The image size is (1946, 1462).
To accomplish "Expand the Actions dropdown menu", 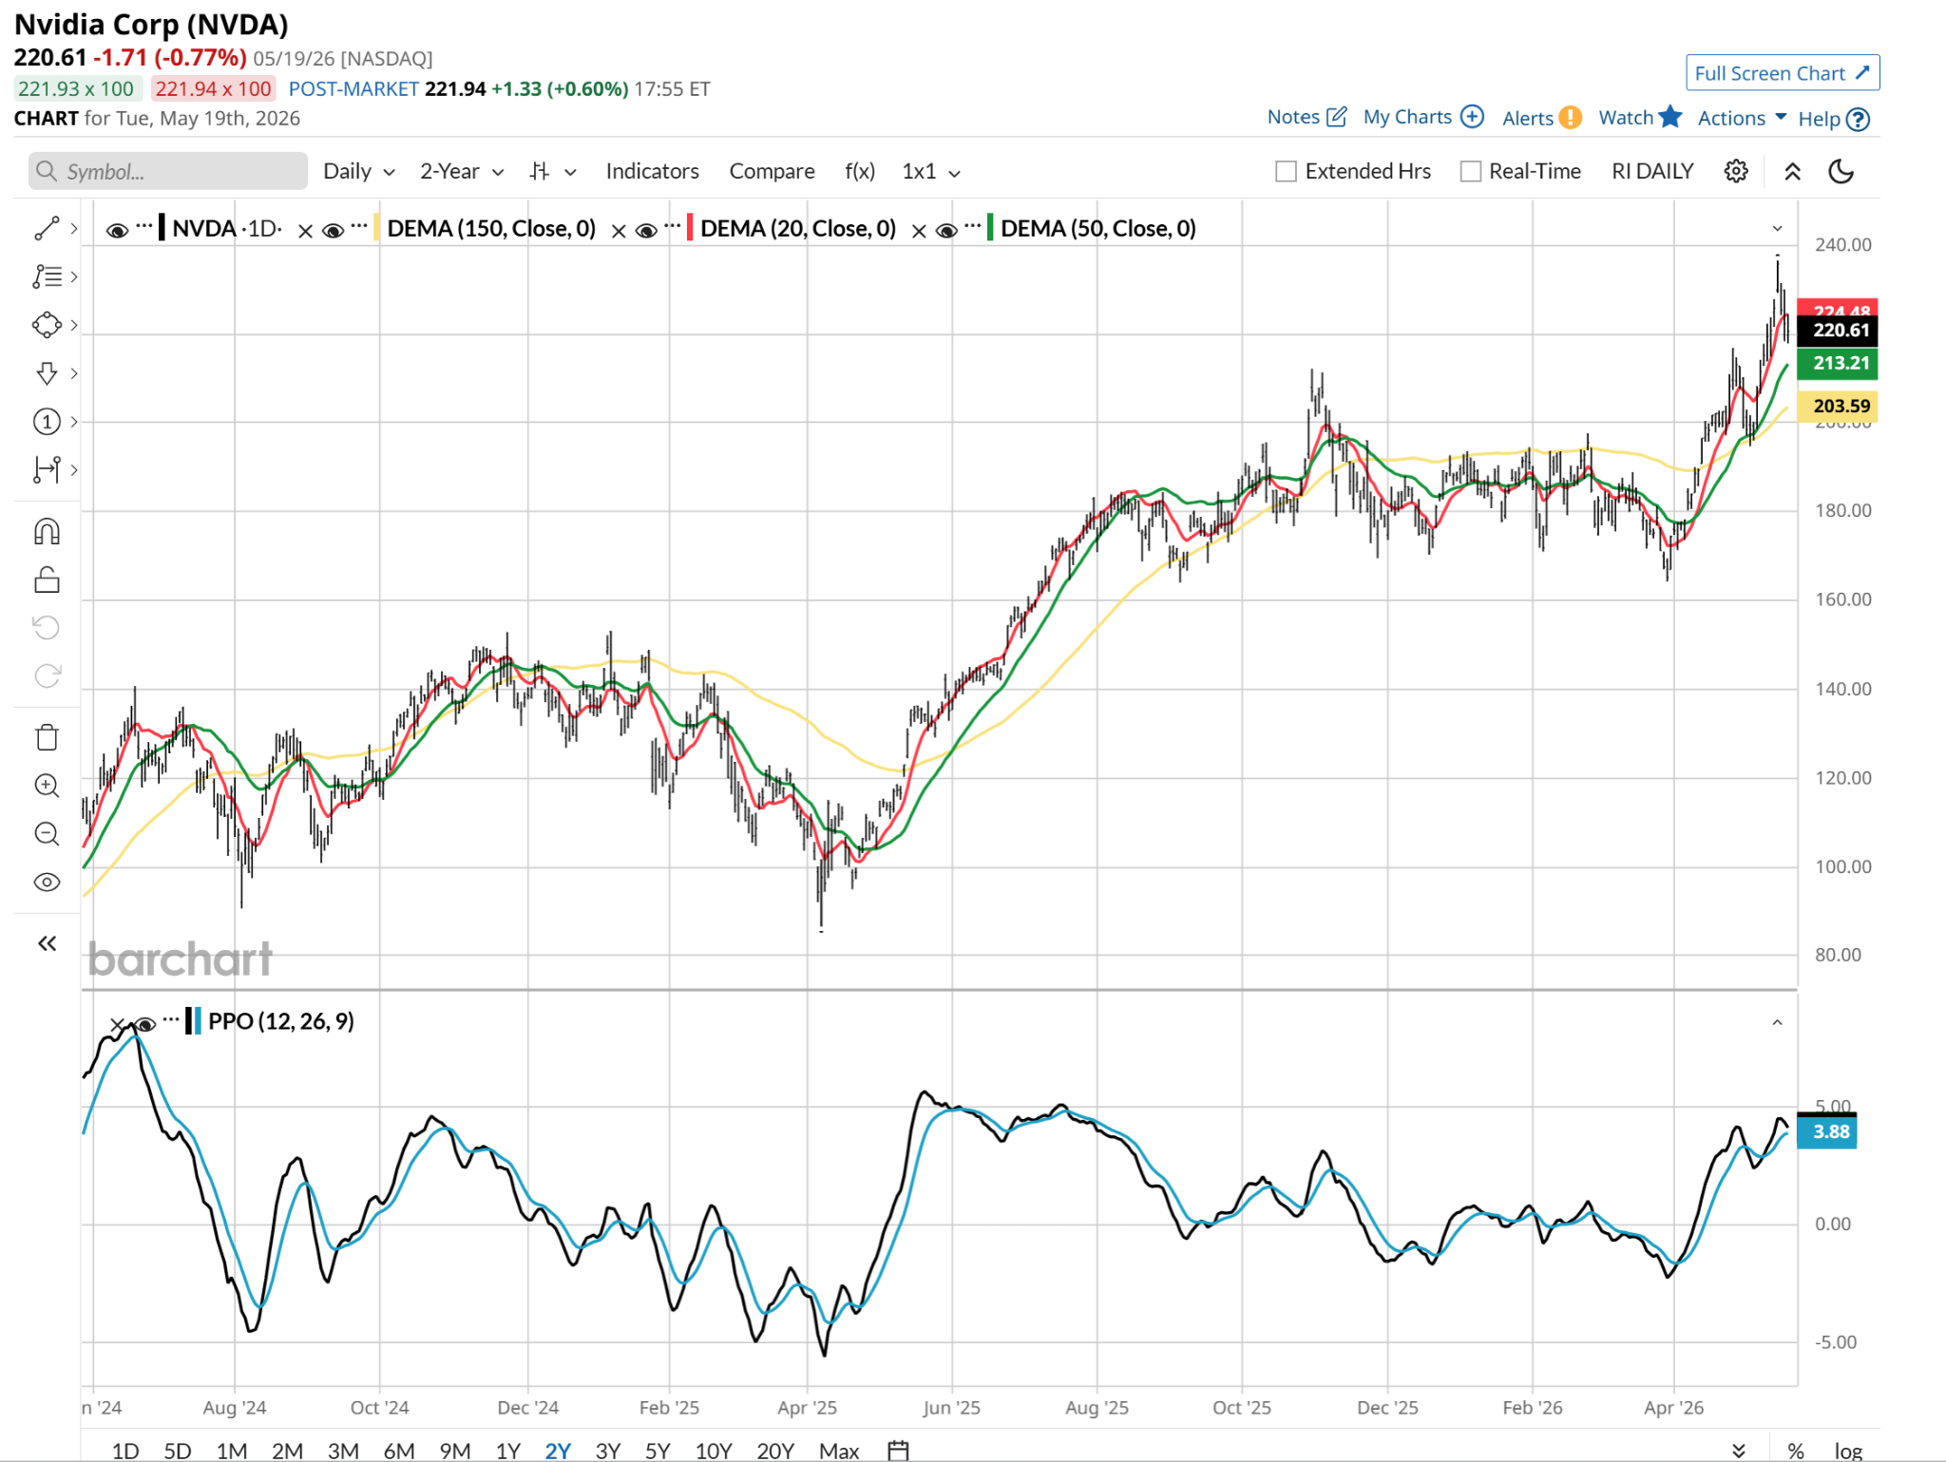I will (x=1742, y=118).
